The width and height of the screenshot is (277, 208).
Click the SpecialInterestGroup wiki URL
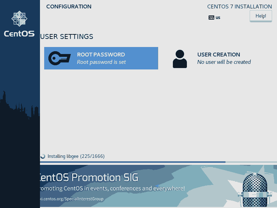(72, 199)
